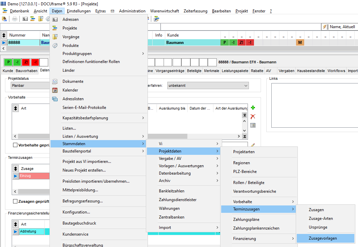
Task: Switch to the Hausbestandteile tab
Action: pos(311,71)
